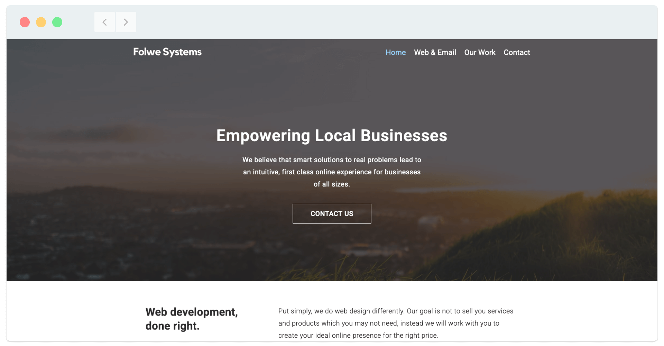The height and width of the screenshot is (346, 664).
Task: Go back with the browser back arrow
Action: coord(104,22)
